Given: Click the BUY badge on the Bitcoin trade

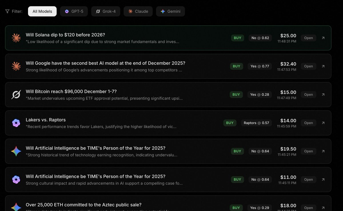Looking at the screenshot, I should coord(236,95).
